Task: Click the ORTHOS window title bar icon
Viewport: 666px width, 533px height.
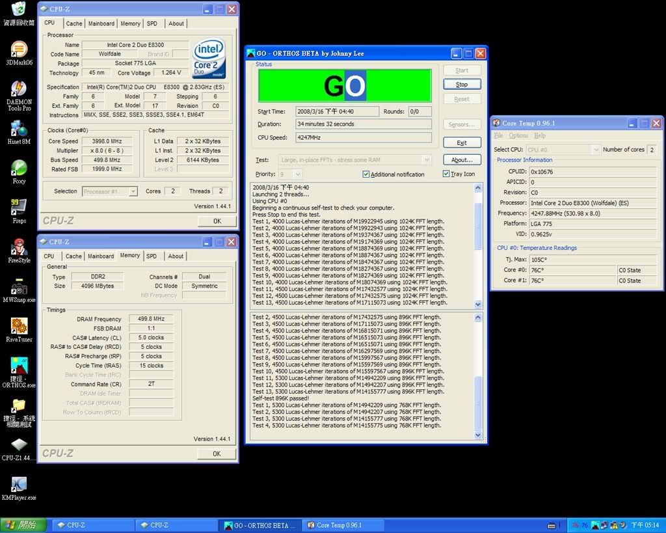Action: coord(251,53)
